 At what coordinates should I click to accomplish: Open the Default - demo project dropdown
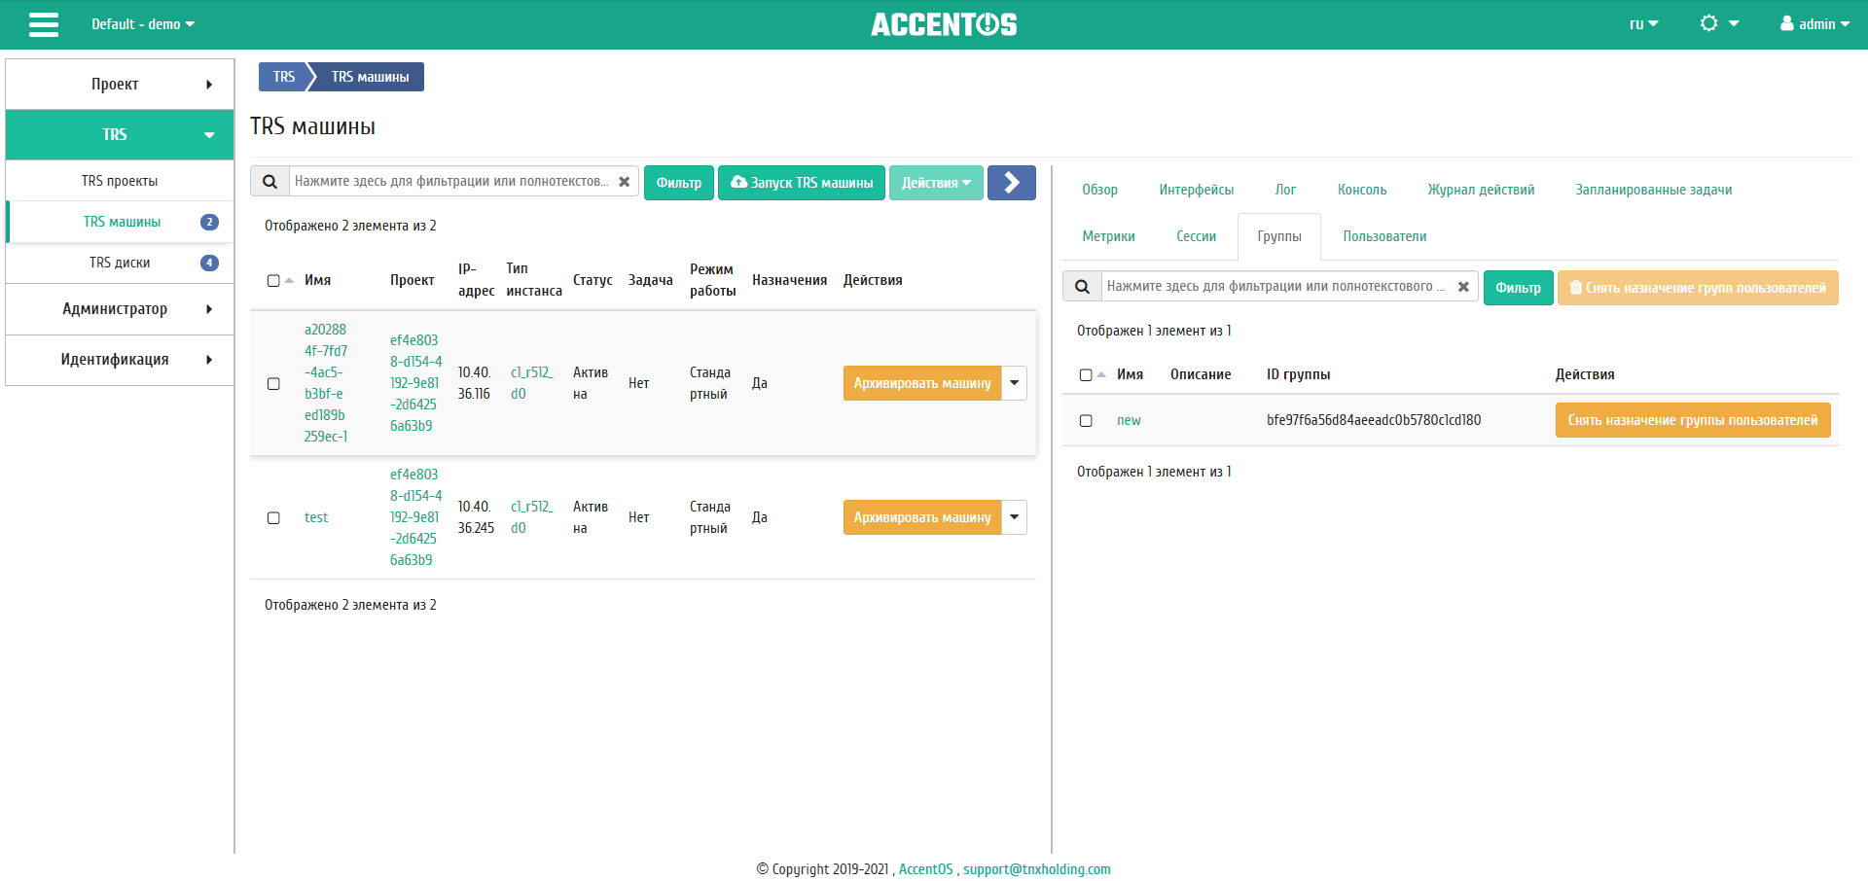[143, 24]
